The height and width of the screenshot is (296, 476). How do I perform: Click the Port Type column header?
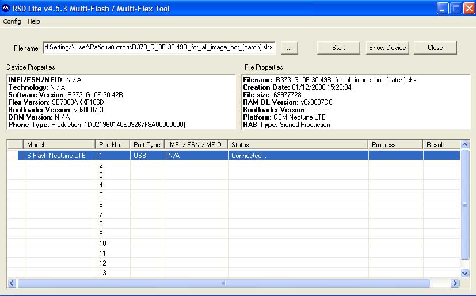147,145
